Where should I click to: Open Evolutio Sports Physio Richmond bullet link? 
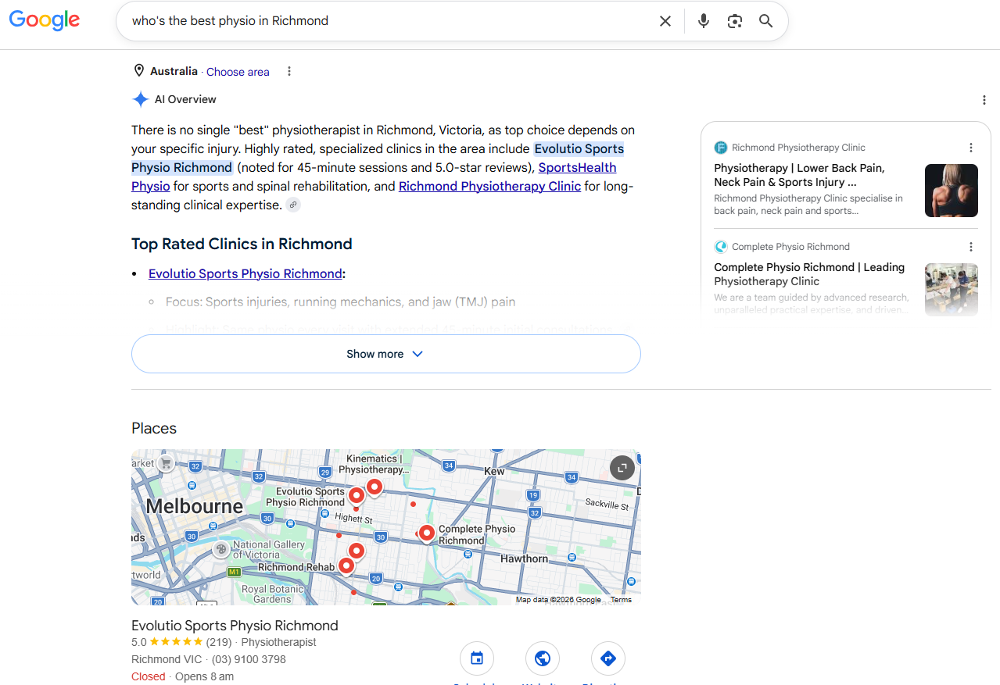tap(246, 273)
